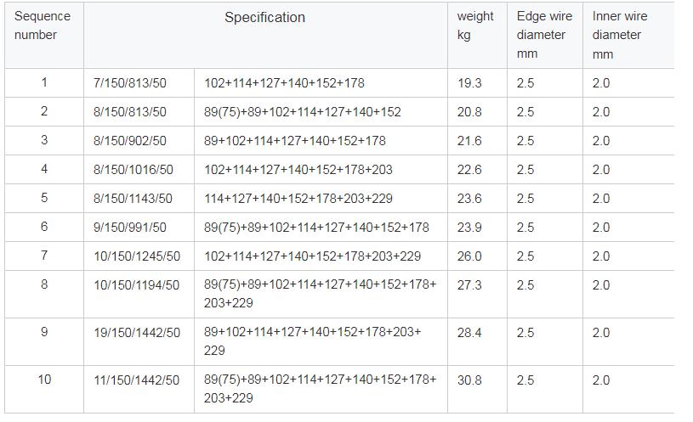
Task: Select the 114+127+140+152+178+203+229 cell
Action: (321, 198)
